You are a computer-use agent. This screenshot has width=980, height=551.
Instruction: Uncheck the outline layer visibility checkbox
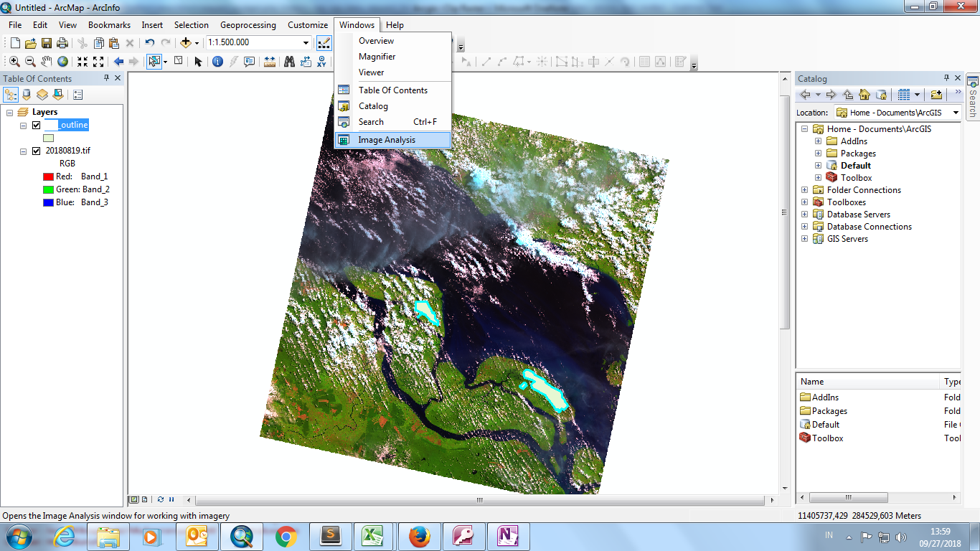coord(36,126)
